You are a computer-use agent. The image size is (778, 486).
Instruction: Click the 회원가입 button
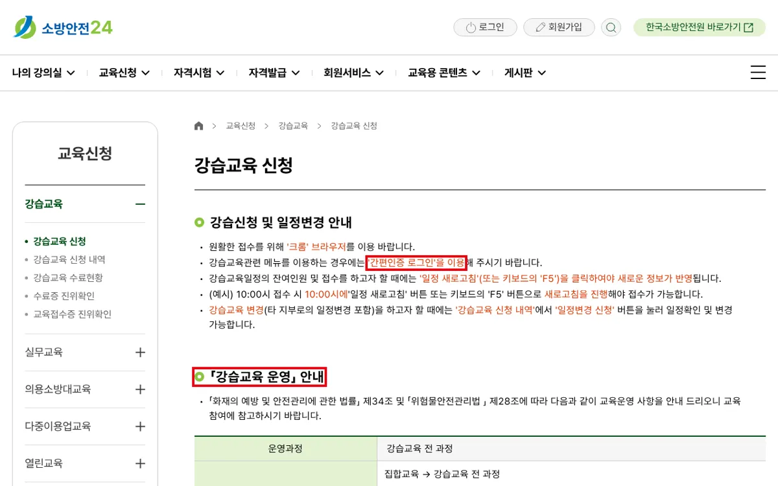(x=559, y=27)
